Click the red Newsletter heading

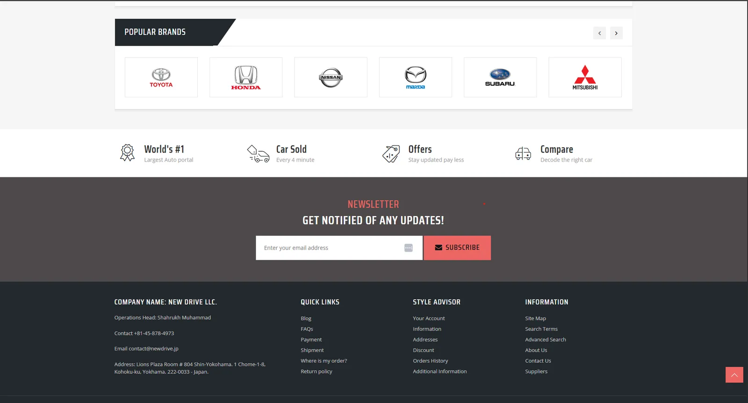point(373,205)
